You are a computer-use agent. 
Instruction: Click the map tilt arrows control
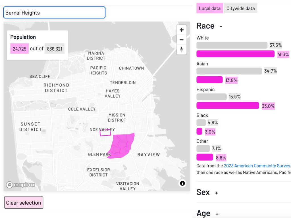click(181, 50)
